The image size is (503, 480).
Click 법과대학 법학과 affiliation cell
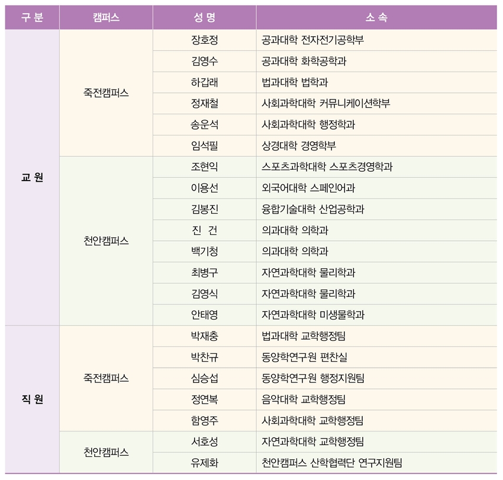[376, 82]
